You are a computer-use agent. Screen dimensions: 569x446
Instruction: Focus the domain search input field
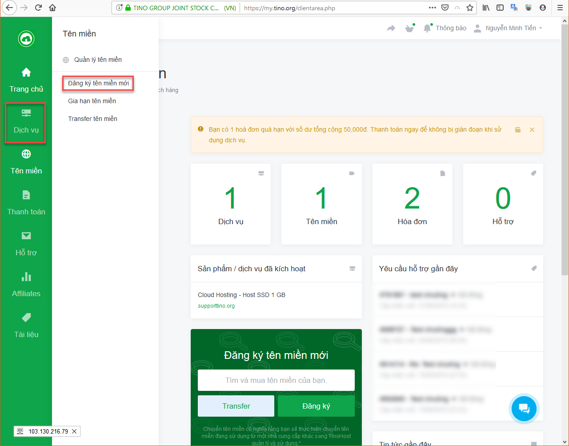(276, 380)
